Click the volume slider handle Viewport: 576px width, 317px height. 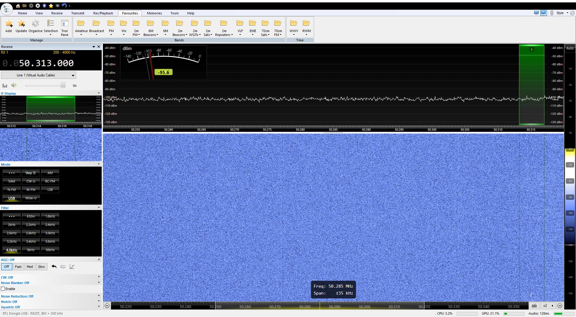pyautogui.click(x=63, y=85)
